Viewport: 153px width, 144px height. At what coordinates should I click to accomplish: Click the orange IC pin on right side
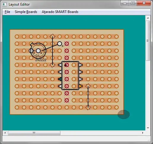pyautogui.click(x=81, y=86)
